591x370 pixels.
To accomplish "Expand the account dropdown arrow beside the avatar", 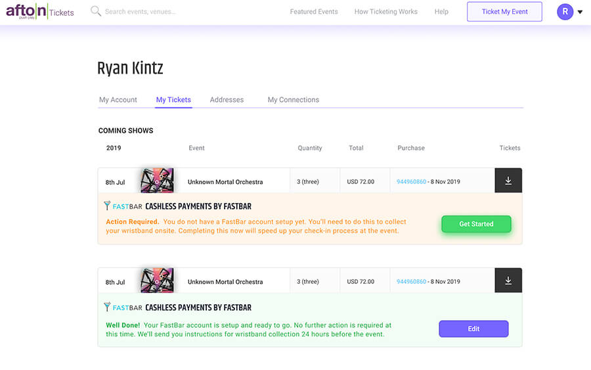I will [x=580, y=12].
